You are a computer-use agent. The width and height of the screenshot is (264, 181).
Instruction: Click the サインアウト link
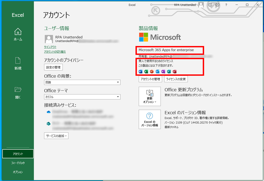point(50,47)
